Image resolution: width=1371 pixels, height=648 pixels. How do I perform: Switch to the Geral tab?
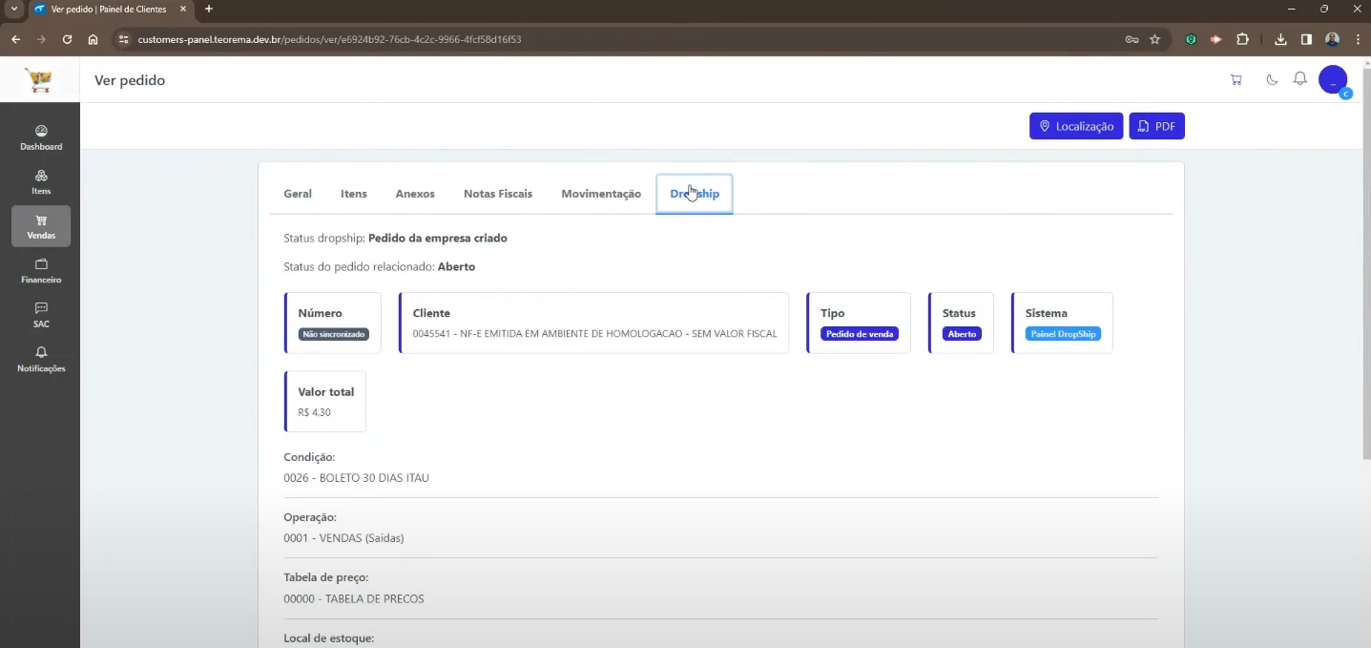pyautogui.click(x=298, y=194)
